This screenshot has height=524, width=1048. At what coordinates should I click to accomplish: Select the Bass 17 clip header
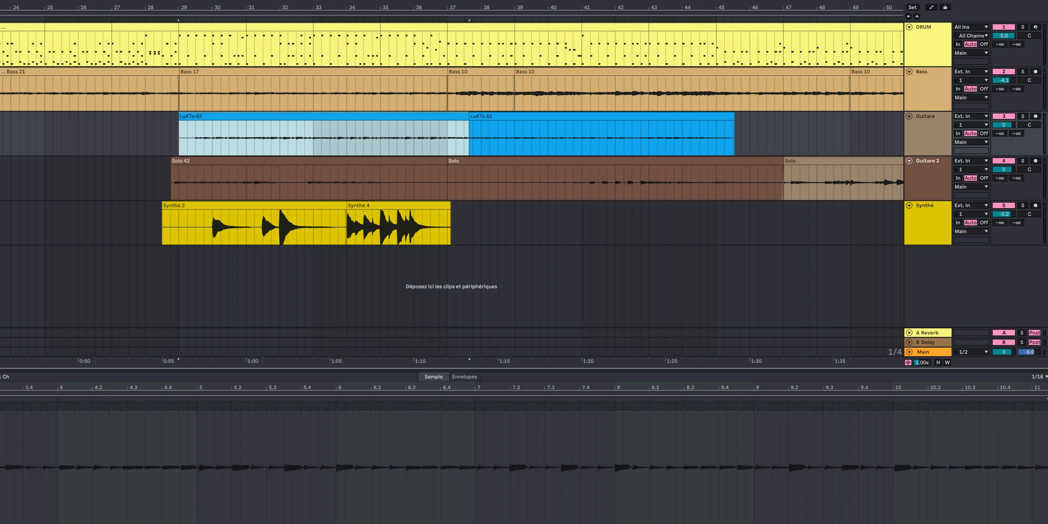pyautogui.click(x=313, y=72)
